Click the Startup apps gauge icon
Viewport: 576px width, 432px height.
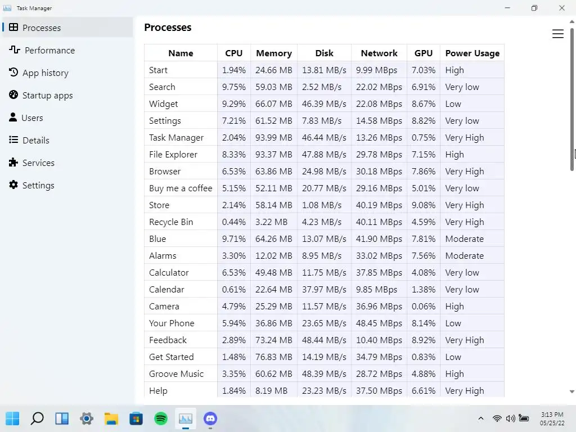13,95
